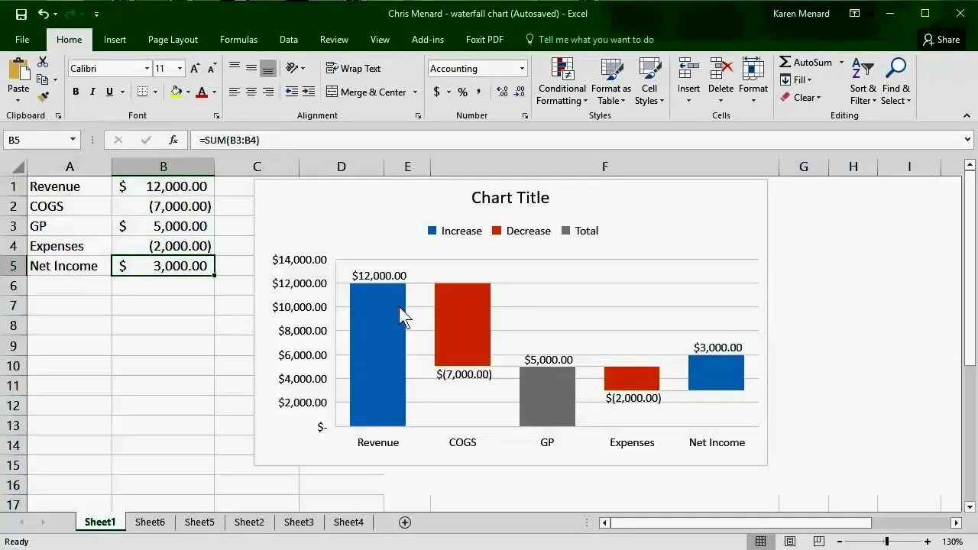
Task: Open Conditional Formatting menu
Action: pyautogui.click(x=562, y=81)
